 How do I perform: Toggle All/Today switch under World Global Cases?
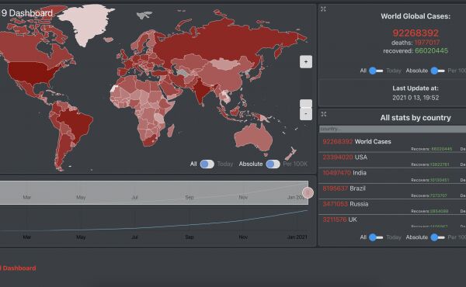tap(376, 71)
